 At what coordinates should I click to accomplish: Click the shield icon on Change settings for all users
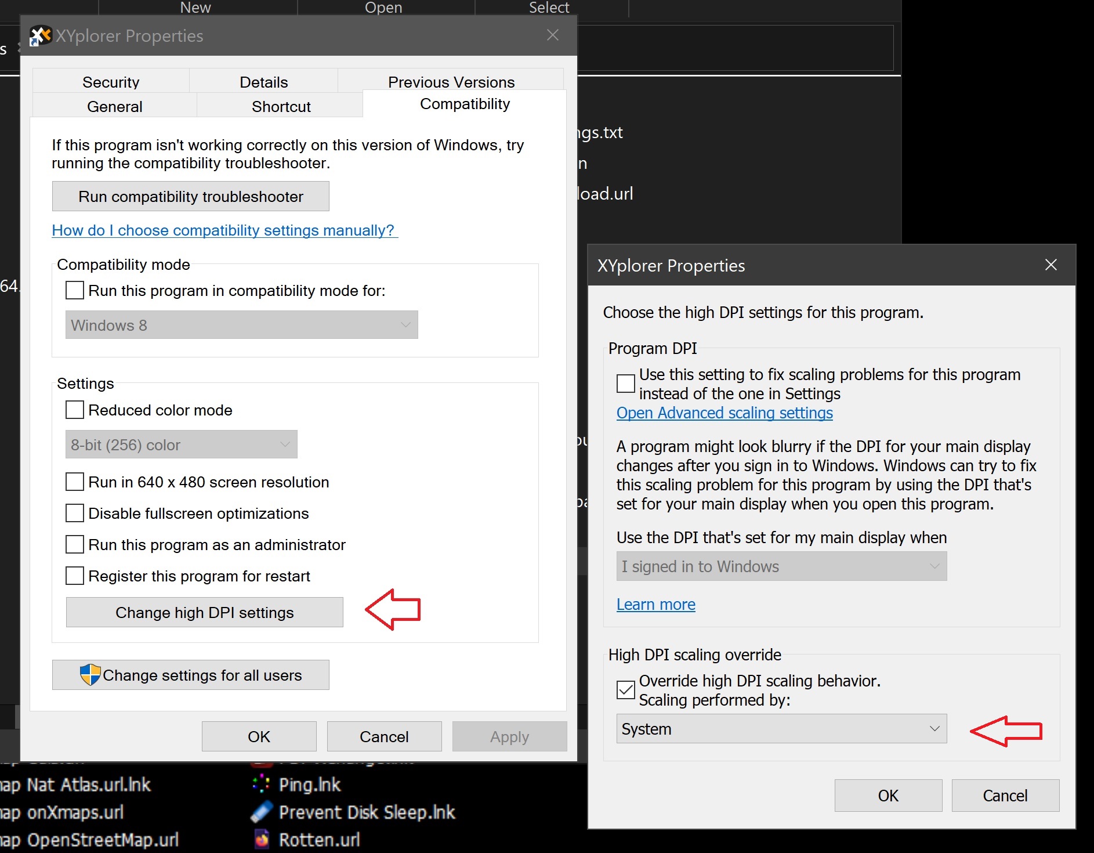tap(90, 675)
